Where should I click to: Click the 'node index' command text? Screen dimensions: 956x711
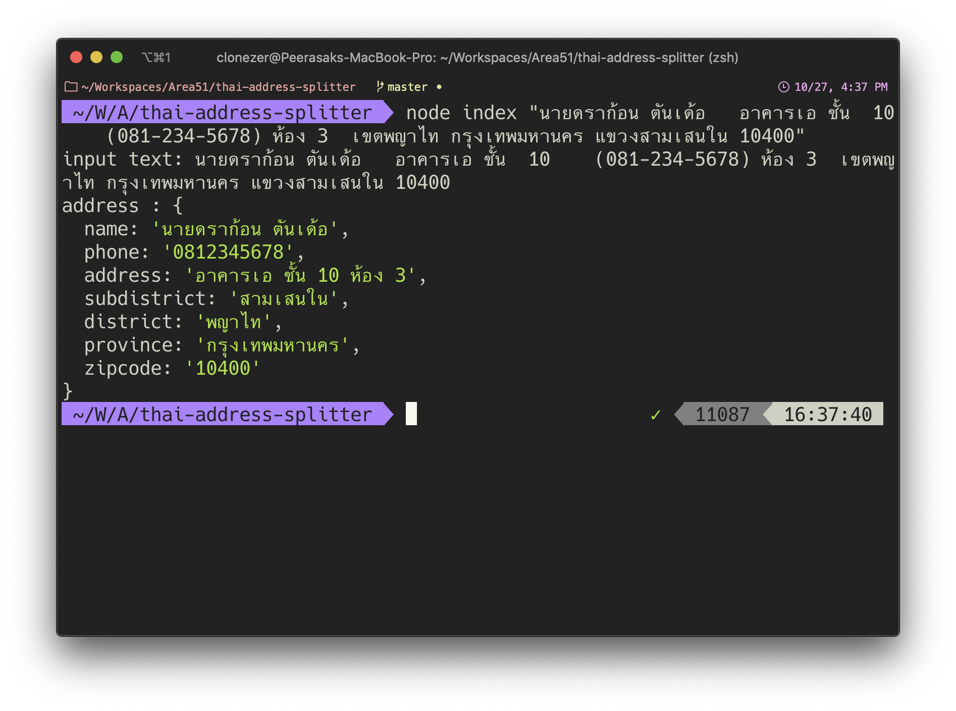point(461,113)
